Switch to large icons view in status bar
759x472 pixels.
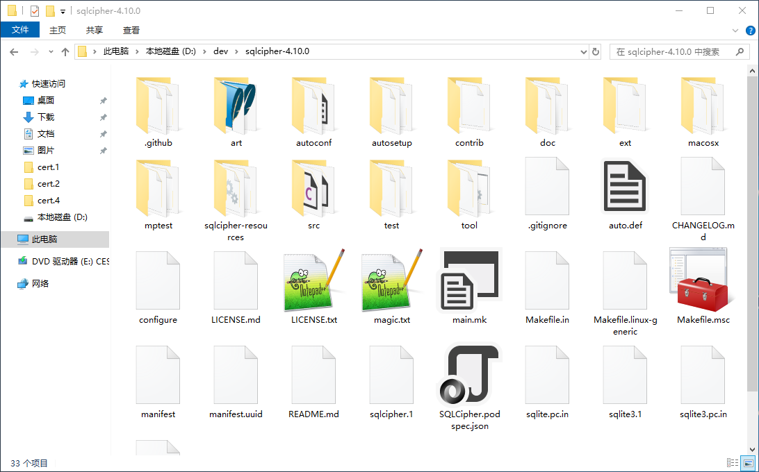748,463
